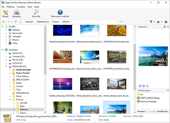This screenshot has height=123, width=170.
Task: Click Computer in the breadcrumb path
Action: pos(29,22)
